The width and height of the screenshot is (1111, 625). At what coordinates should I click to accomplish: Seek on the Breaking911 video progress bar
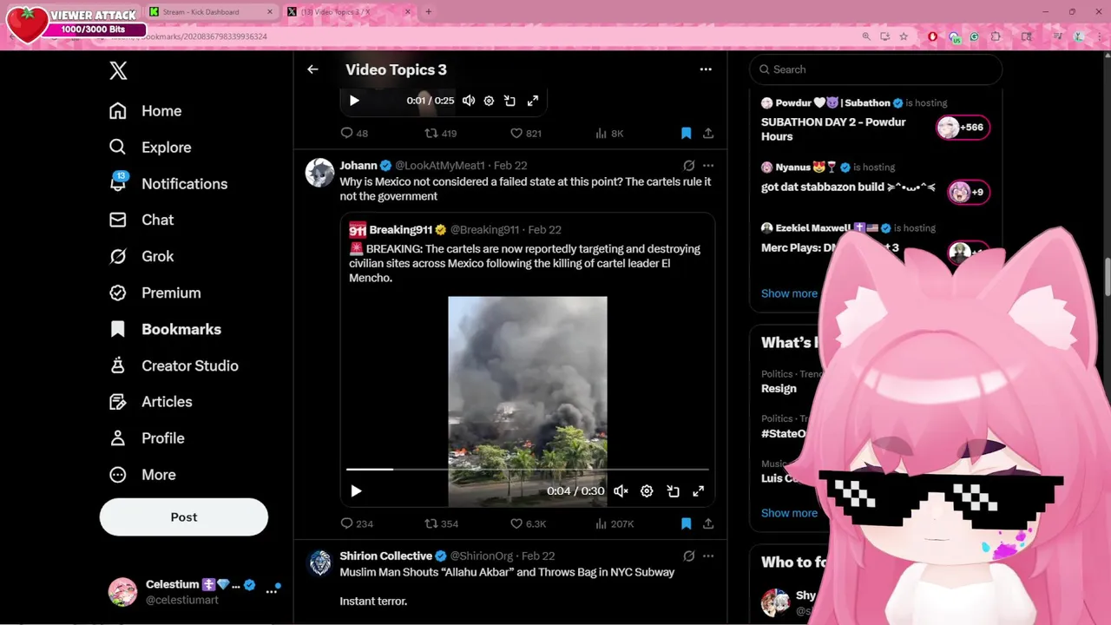528,470
